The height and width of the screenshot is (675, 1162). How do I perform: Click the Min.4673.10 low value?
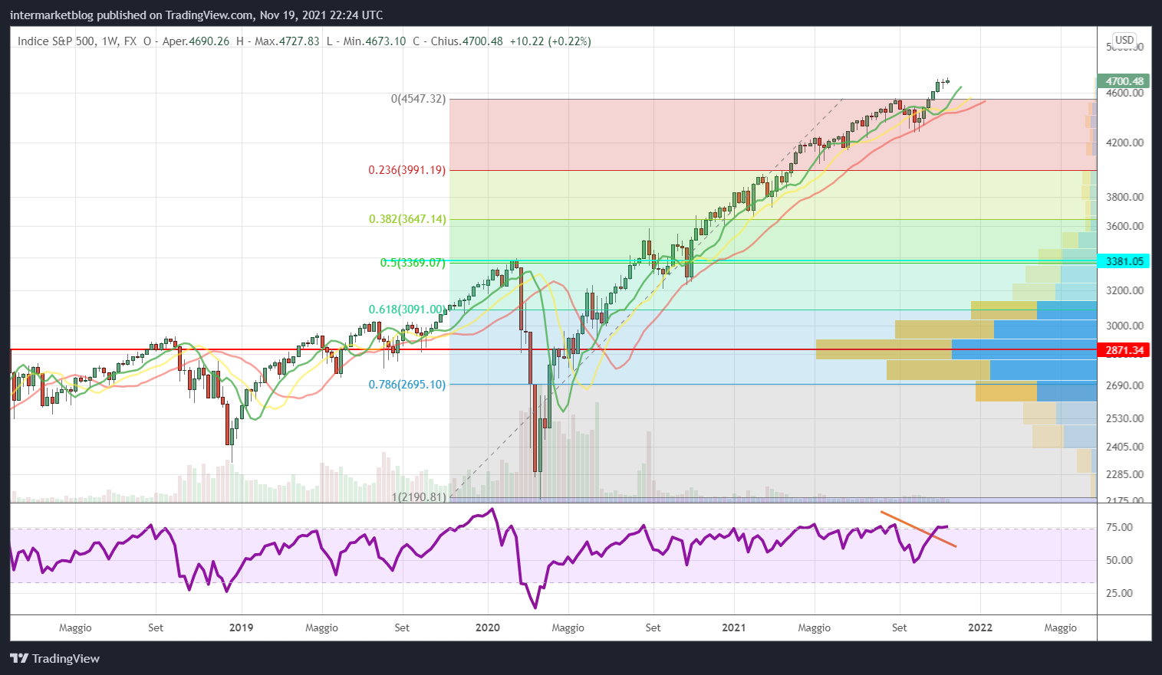(374, 41)
